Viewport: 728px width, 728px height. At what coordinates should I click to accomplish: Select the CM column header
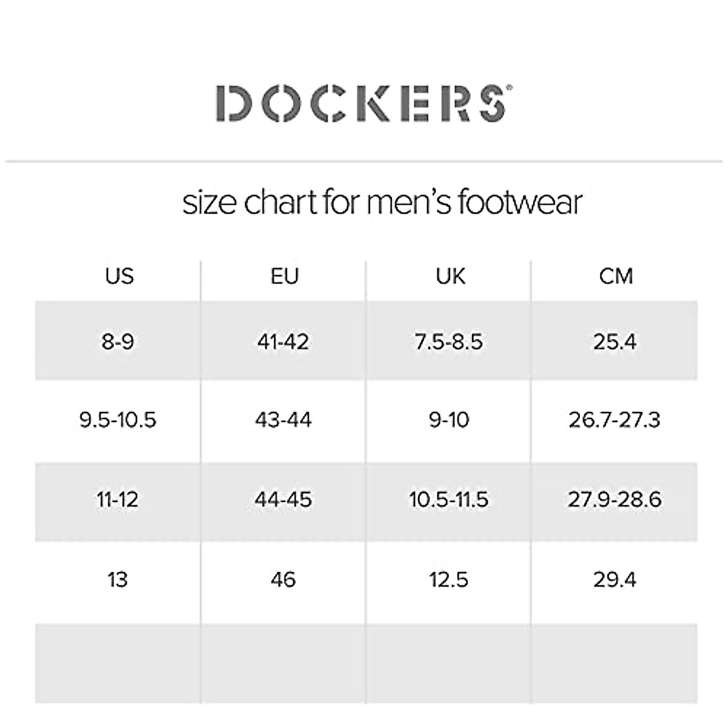[616, 276]
